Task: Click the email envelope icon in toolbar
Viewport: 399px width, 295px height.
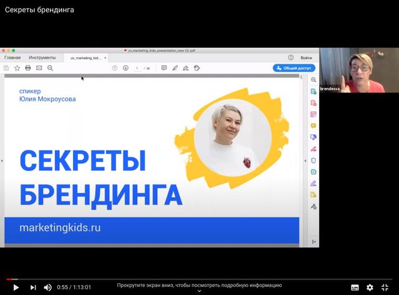Action: 39,68
